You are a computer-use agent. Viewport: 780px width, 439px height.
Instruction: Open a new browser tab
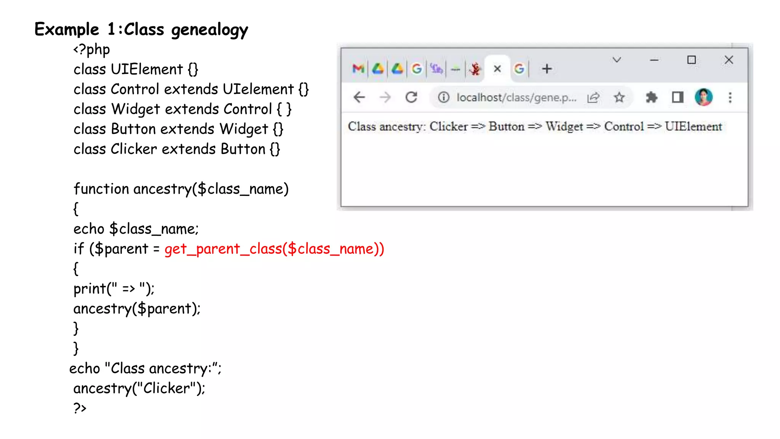(x=547, y=69)
